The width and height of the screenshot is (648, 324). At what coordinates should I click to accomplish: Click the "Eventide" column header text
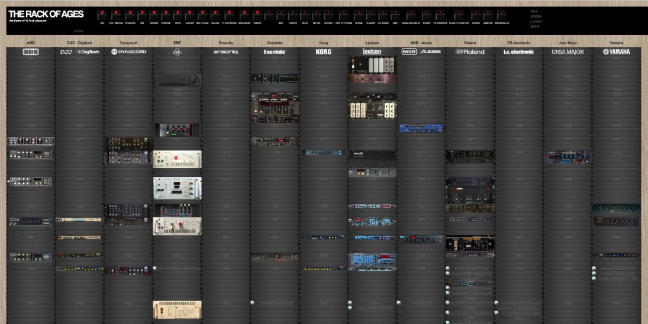[275, 43]
